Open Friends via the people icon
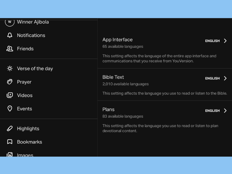 [x=10, y=49]
